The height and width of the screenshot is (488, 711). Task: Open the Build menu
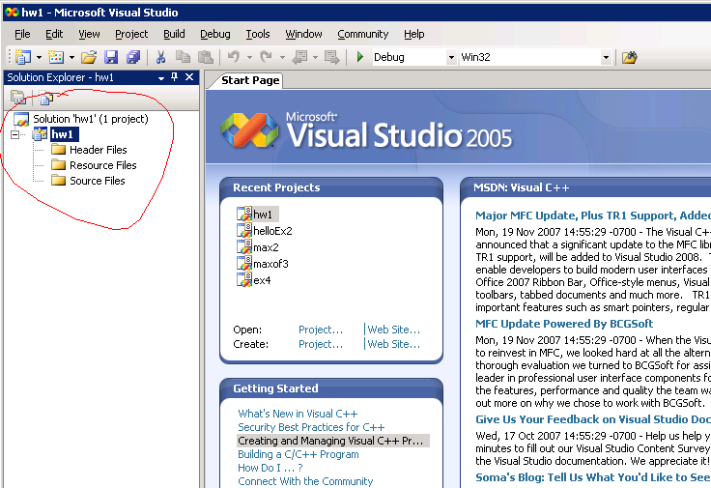(x=174, y=34)
